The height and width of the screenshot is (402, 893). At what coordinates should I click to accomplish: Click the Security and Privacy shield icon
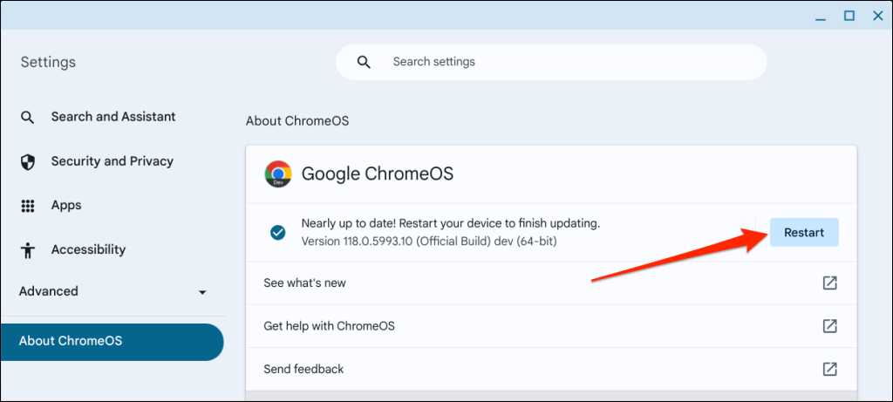(28, 161)
